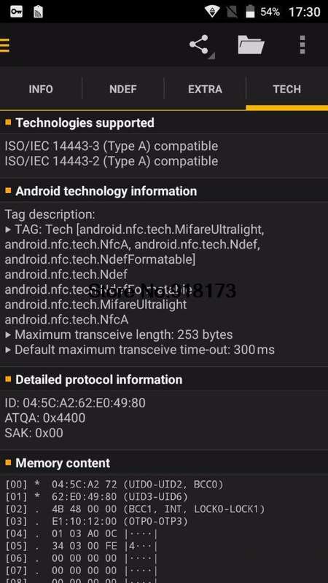Image resolution: width=328 pixels, height=583 pixels.
Task: Open the folder icon in toolbar
Action: (x=251, y=44)
